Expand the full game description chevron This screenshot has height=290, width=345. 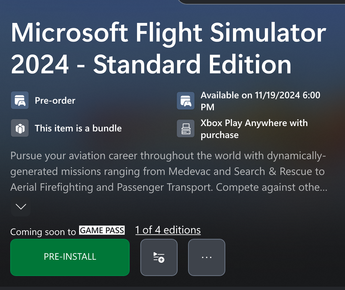[21, 206]
